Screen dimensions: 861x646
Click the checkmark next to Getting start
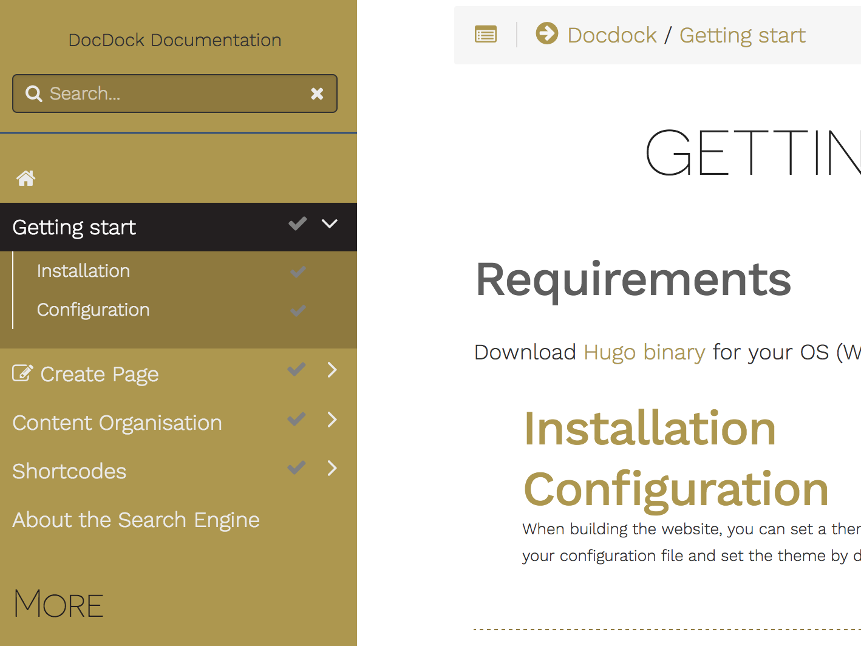[x=297, y=224]
